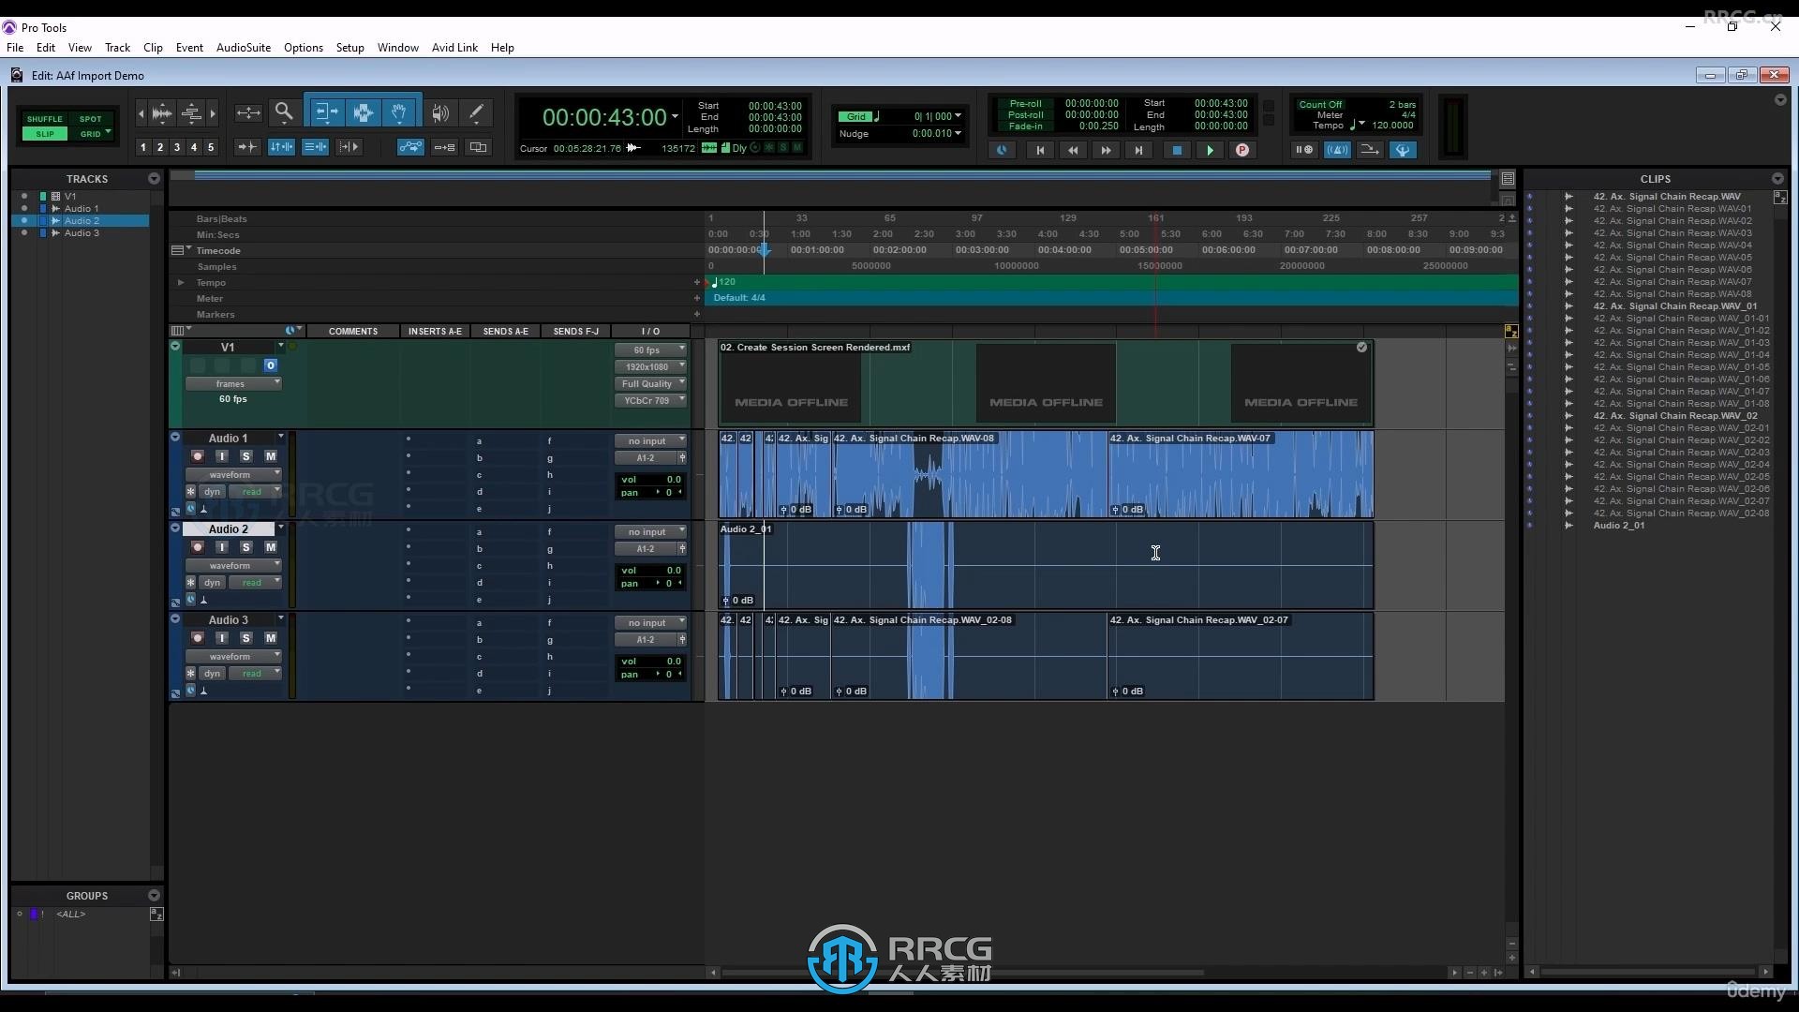This screenshot has height=1012, width=1799.
Task: Open the File menu
Action: 15,48
